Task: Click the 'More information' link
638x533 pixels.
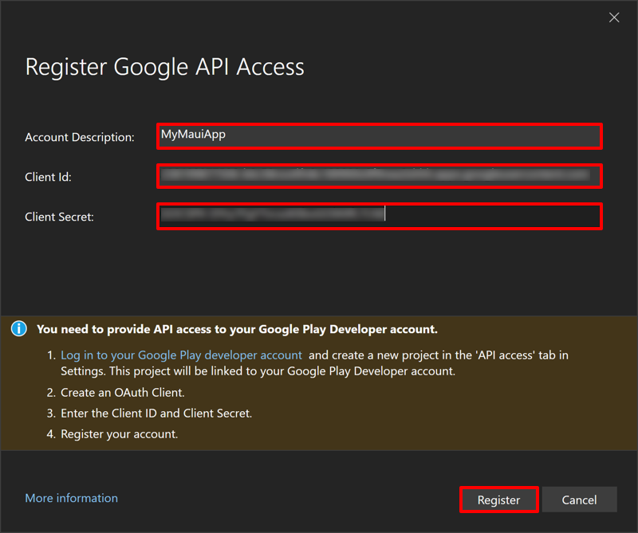Action: point(71,498)
